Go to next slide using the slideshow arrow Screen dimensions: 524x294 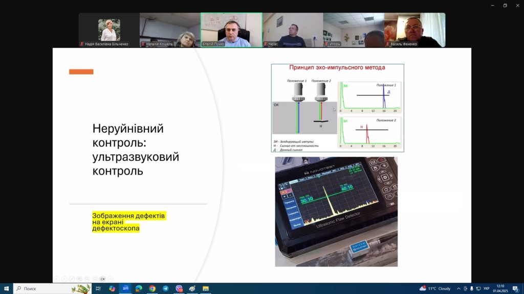coord(63,279)
